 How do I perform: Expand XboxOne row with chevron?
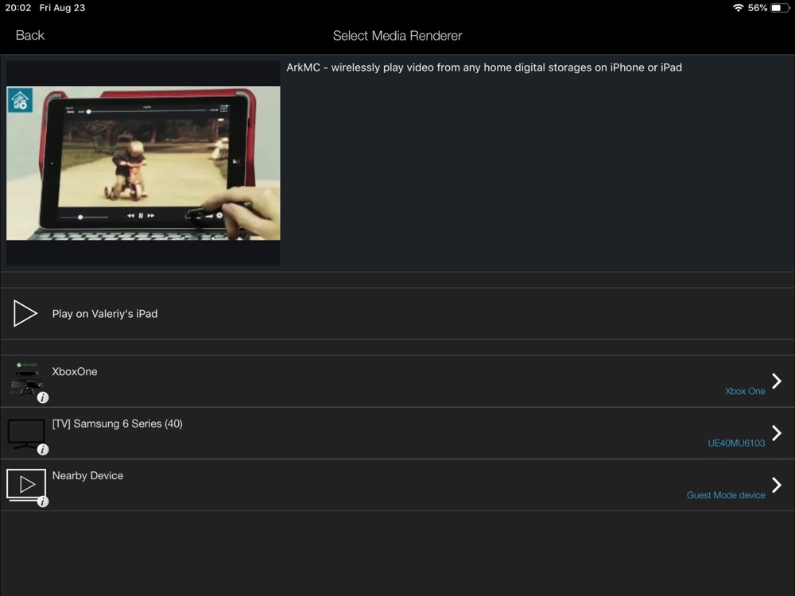pyautogui.click(x=776, y=381)
